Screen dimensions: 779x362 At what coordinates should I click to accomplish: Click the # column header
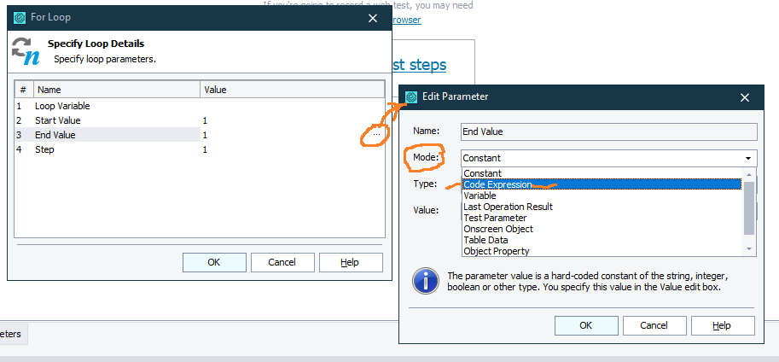(23, 90)
